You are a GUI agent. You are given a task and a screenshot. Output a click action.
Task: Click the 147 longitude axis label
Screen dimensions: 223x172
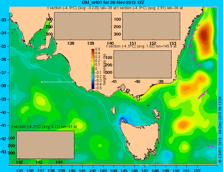coord(145,170)
